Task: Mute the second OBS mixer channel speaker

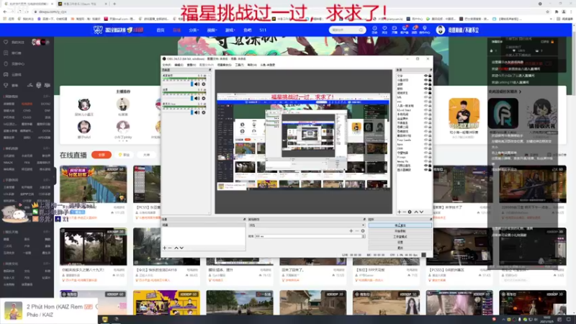Action: click(x=197, y=99)
